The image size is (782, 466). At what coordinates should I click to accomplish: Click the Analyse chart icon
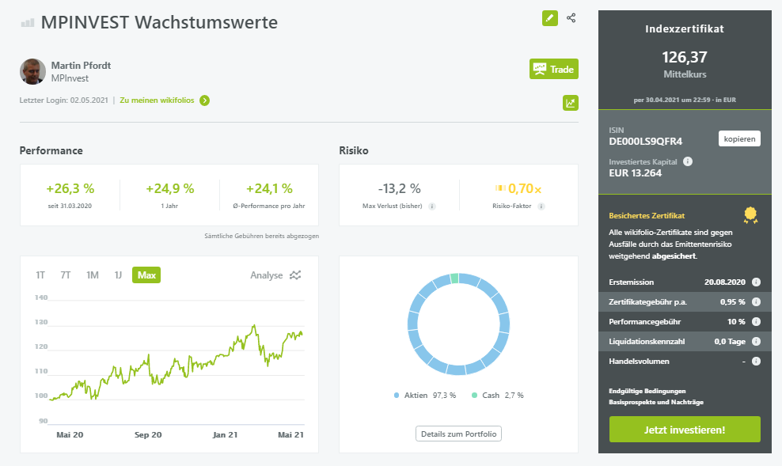pyautogui.click(x=295, y=275)
